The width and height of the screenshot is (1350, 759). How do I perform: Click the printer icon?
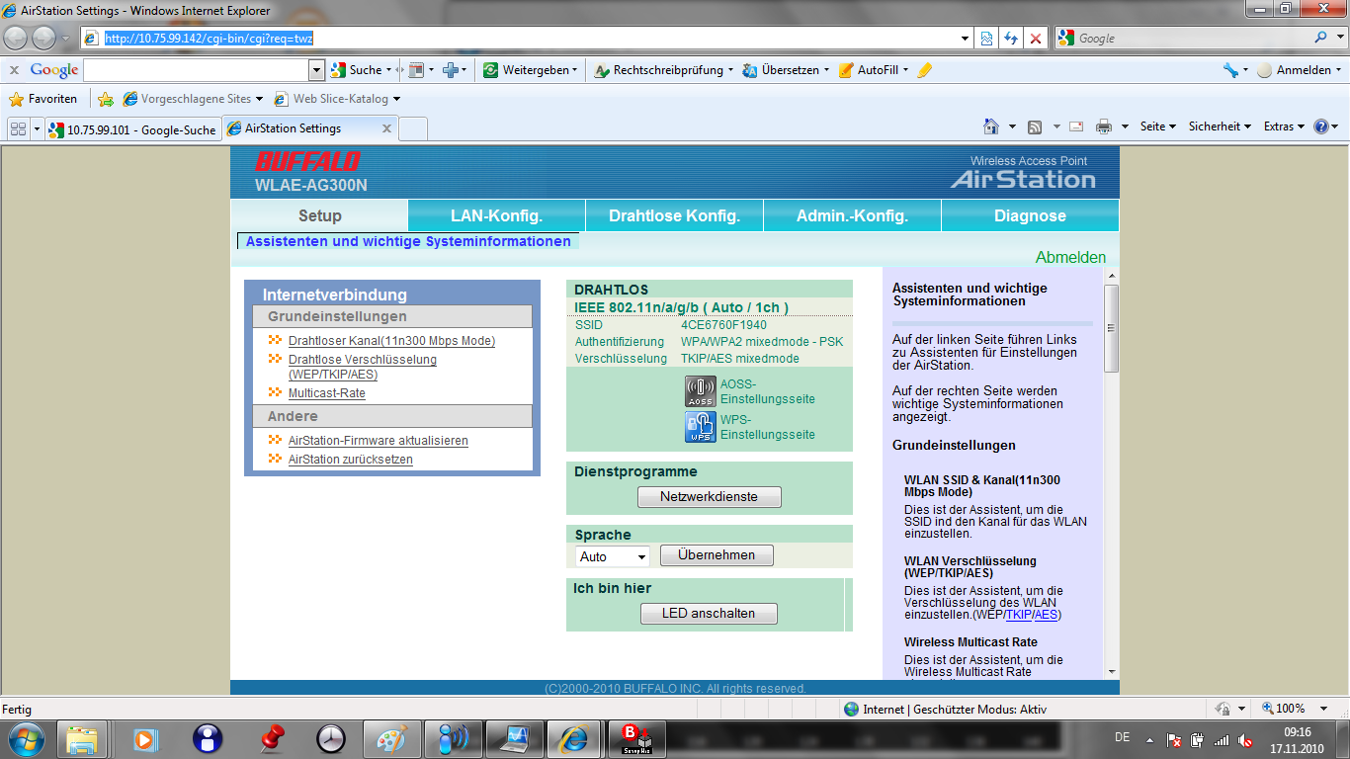pyautogui.click(x=1104, y=126)
